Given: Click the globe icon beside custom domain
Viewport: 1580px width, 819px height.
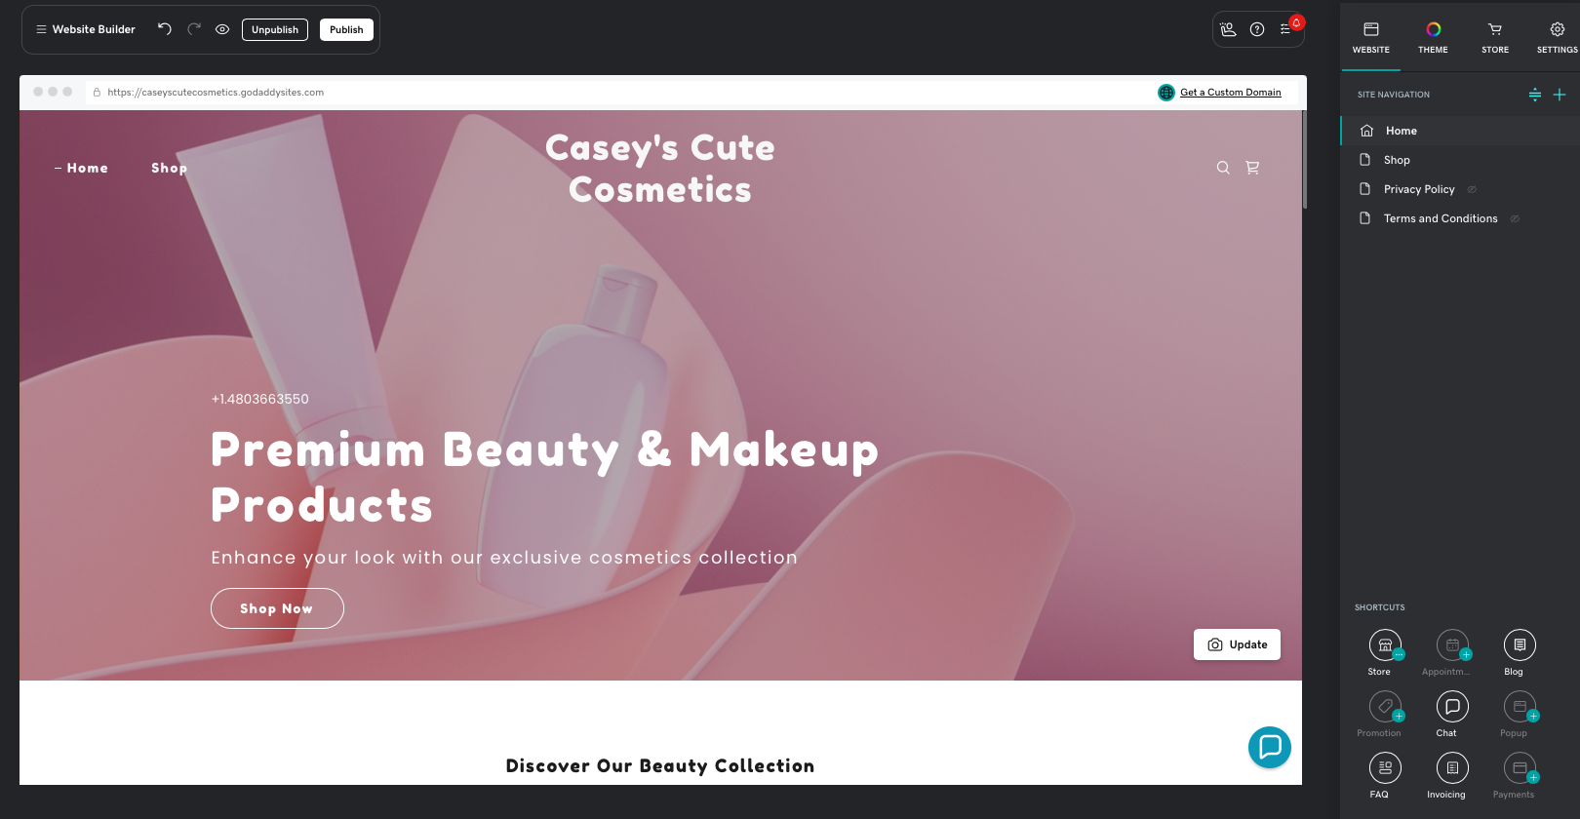Looking at the screenshot, I should pos(1166,93).
